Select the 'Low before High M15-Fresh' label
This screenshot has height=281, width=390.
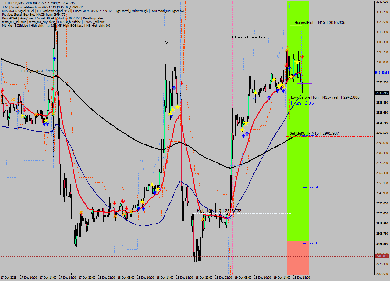[324, 97]
